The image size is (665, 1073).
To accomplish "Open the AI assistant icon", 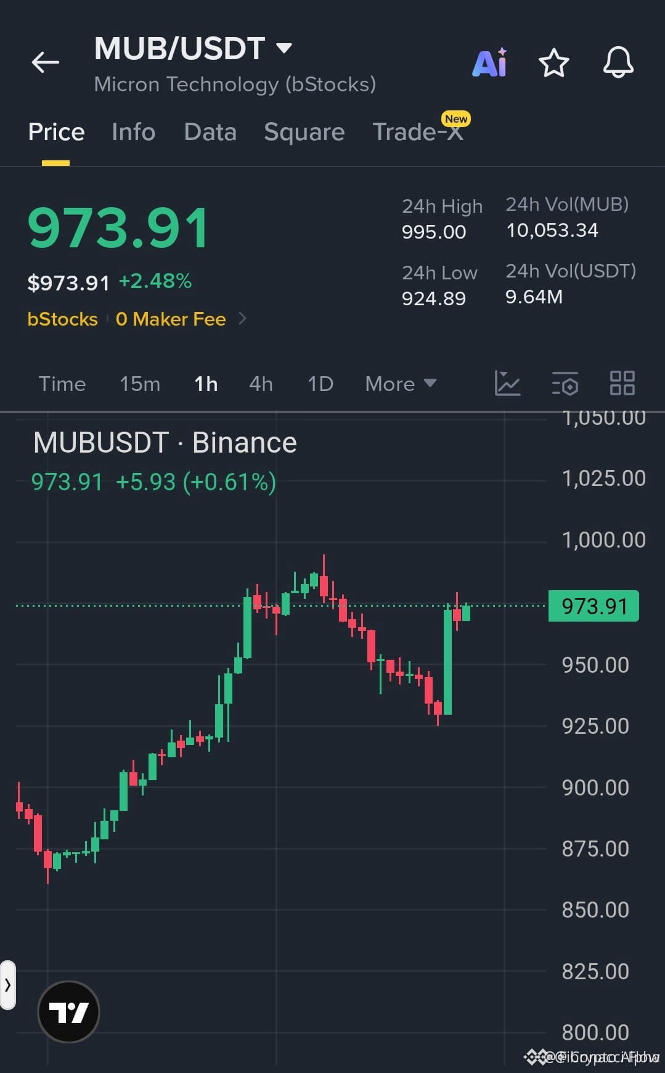I will [x=490, y=62].
